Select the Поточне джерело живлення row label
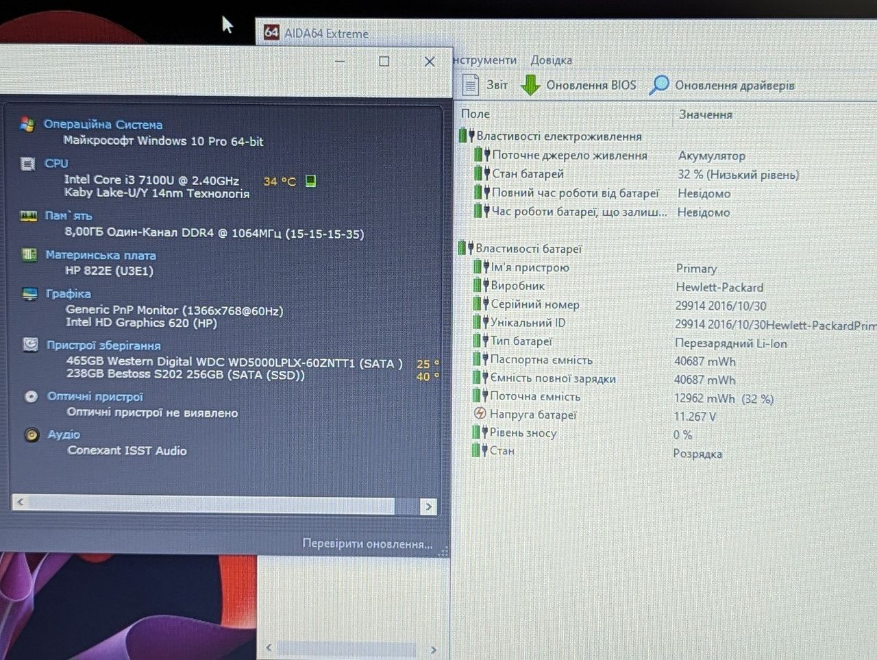The image size is (877, 660). [570, 156]
